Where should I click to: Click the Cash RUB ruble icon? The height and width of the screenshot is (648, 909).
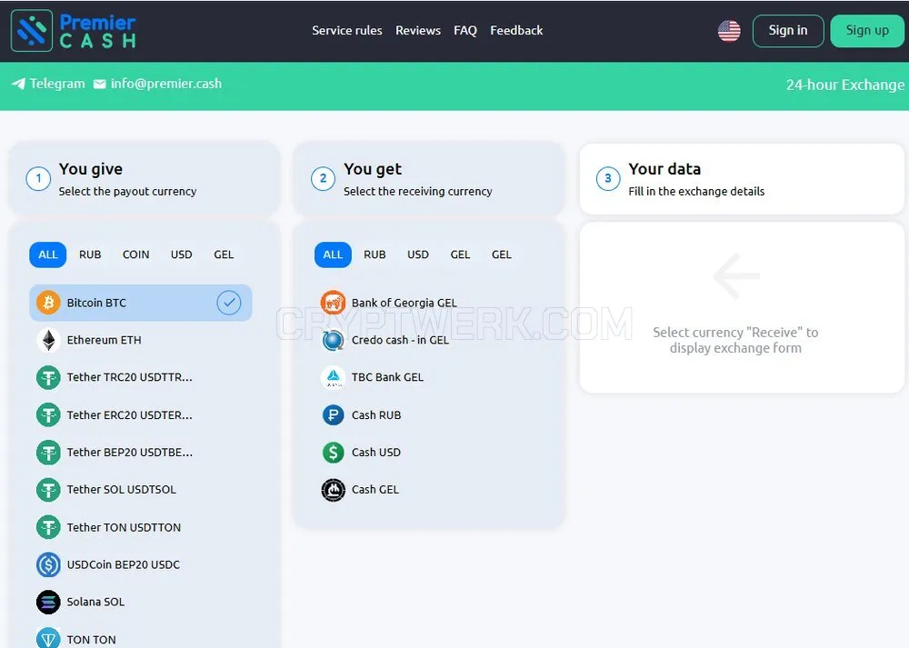333,415
